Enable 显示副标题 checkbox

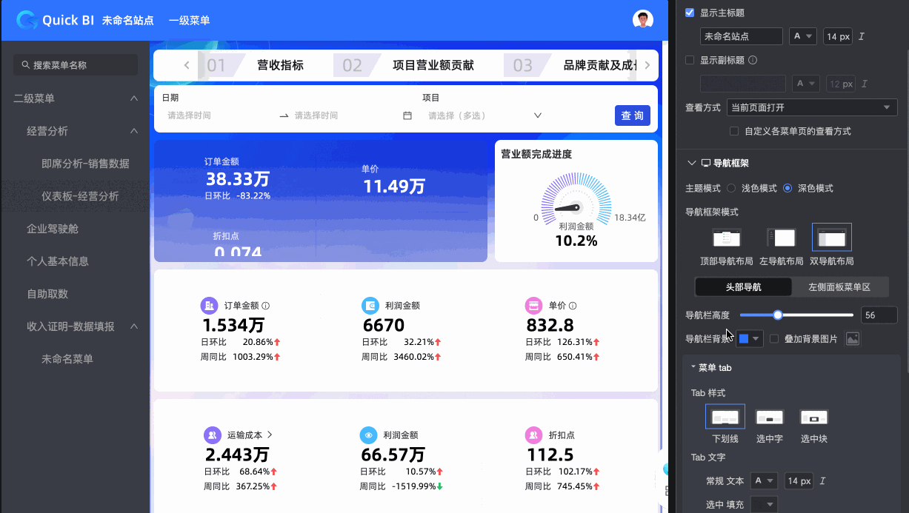point(690,60)
